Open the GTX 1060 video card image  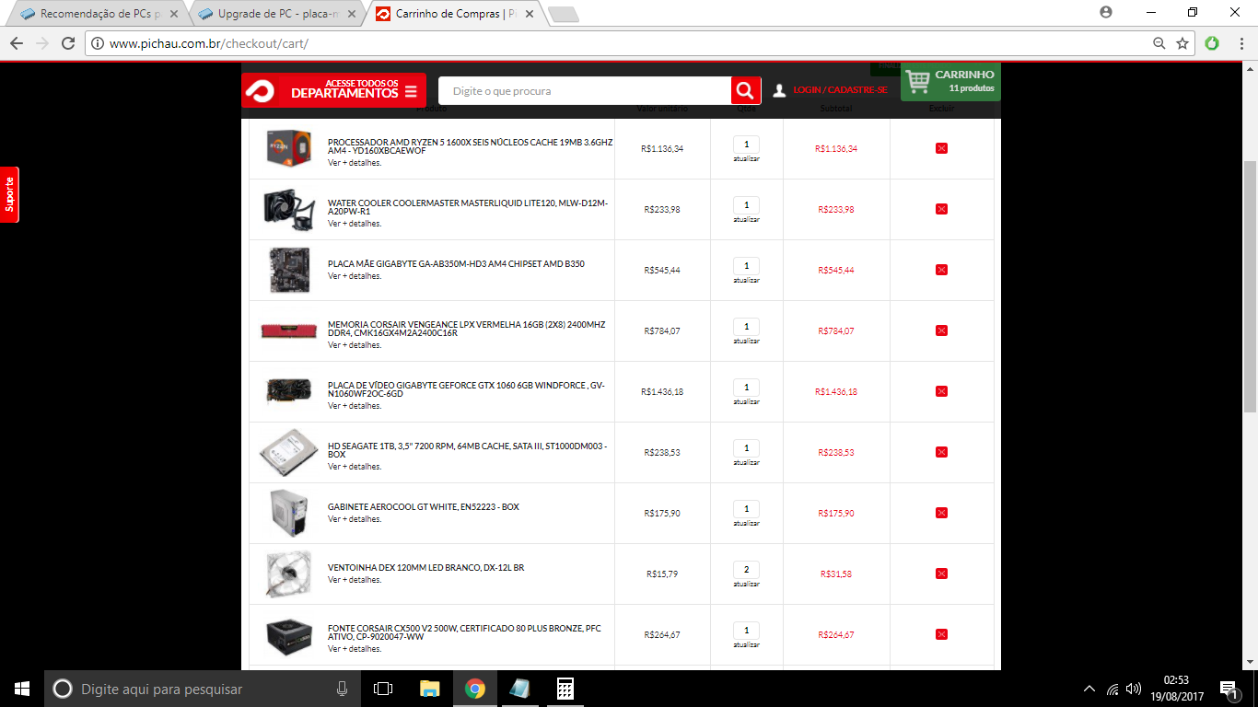(x=288, y=390)
